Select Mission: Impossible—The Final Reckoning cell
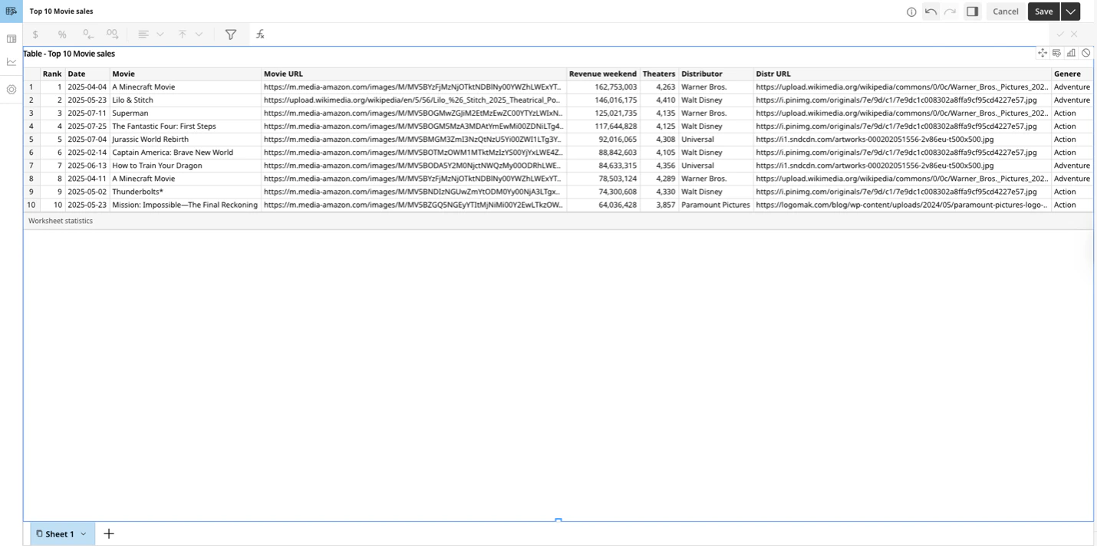The width and height of the screenshot is (1097, 548). (186, 205)
